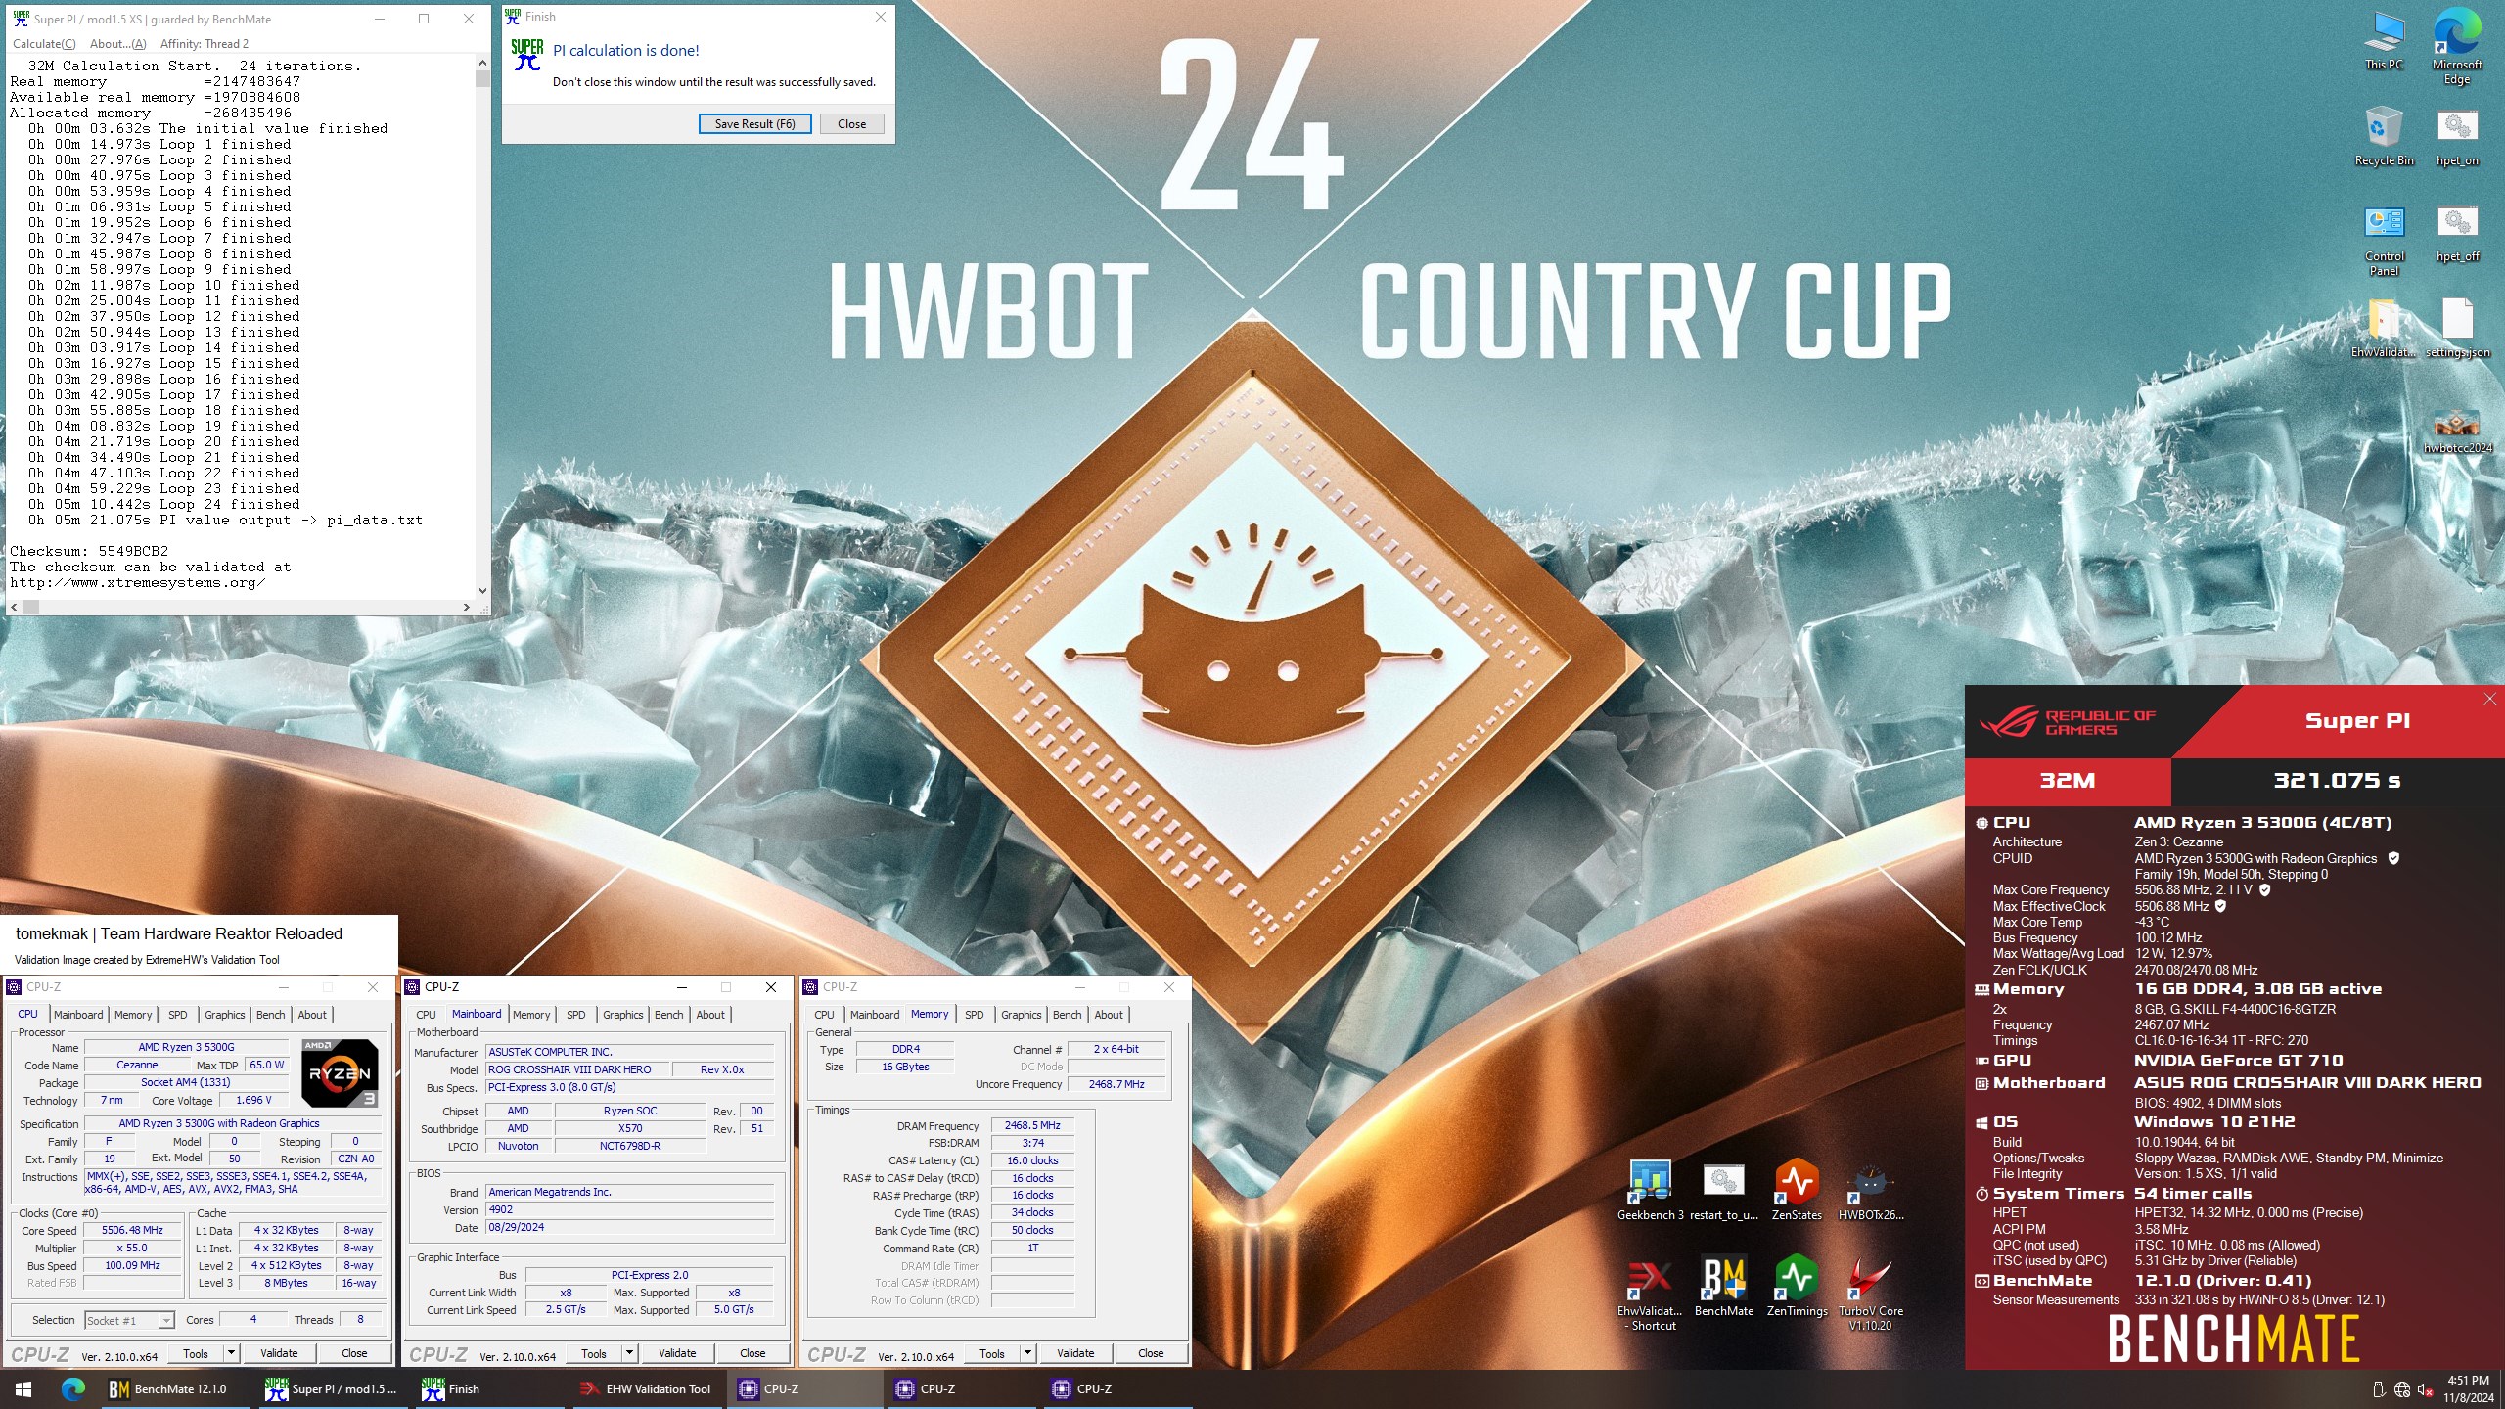Switch to Graphics tab in right CPU-Z window
The width and height of the screenshot is (2505, 1409).
[1021, 1015]
